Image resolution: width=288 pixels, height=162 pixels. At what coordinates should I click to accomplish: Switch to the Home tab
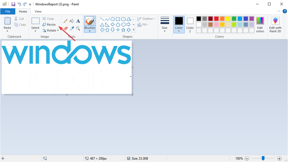click(x=23, y=11)
